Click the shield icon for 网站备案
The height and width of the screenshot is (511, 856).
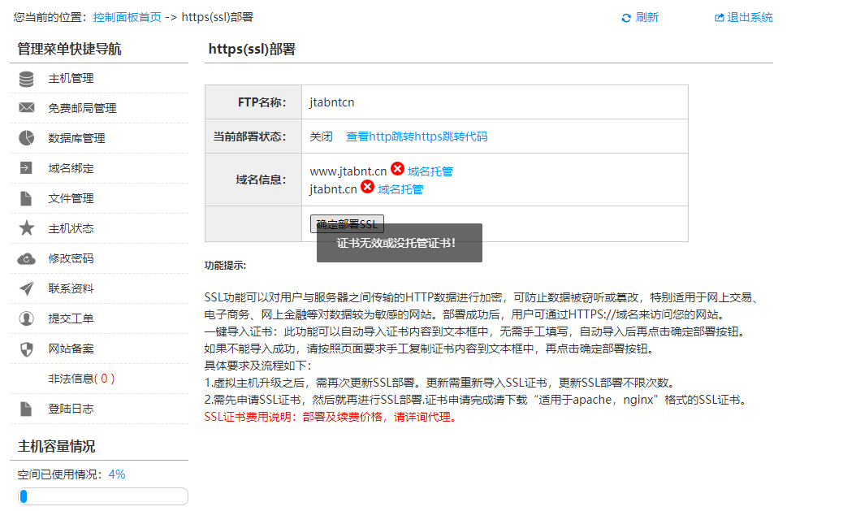coord(27,349)
